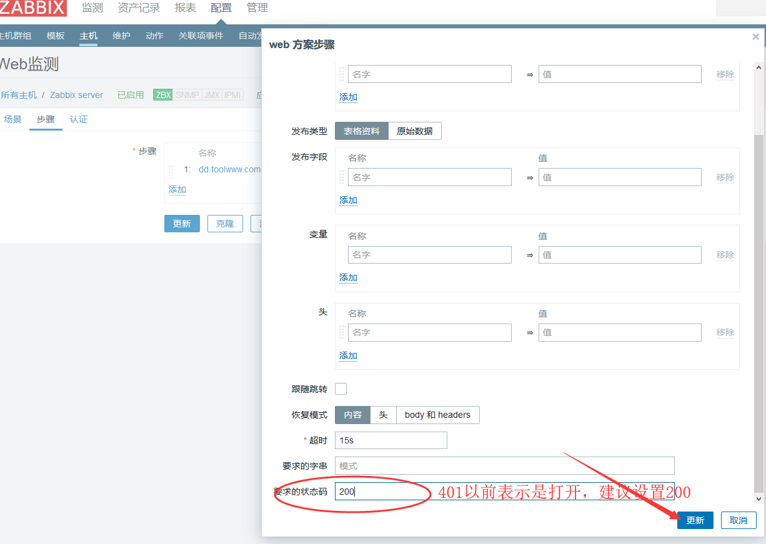This screenshot has height=544, width=766.
Task: Click 值 field in 头 row
Action: point(620,332)
